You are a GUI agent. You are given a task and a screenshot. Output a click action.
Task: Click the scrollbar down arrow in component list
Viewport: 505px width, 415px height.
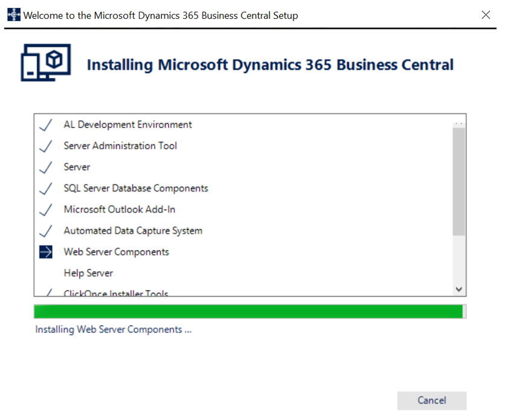pos(458,289)
